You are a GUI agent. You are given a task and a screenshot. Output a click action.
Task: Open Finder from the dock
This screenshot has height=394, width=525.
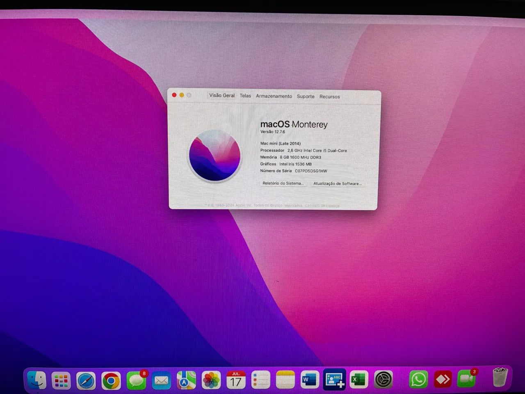pyautogui.click(x=37, y=380)
